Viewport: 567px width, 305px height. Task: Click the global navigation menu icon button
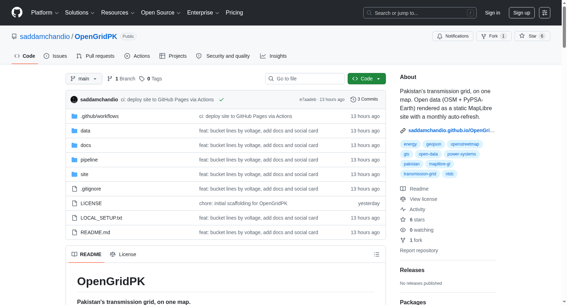(x=545, y=13)
